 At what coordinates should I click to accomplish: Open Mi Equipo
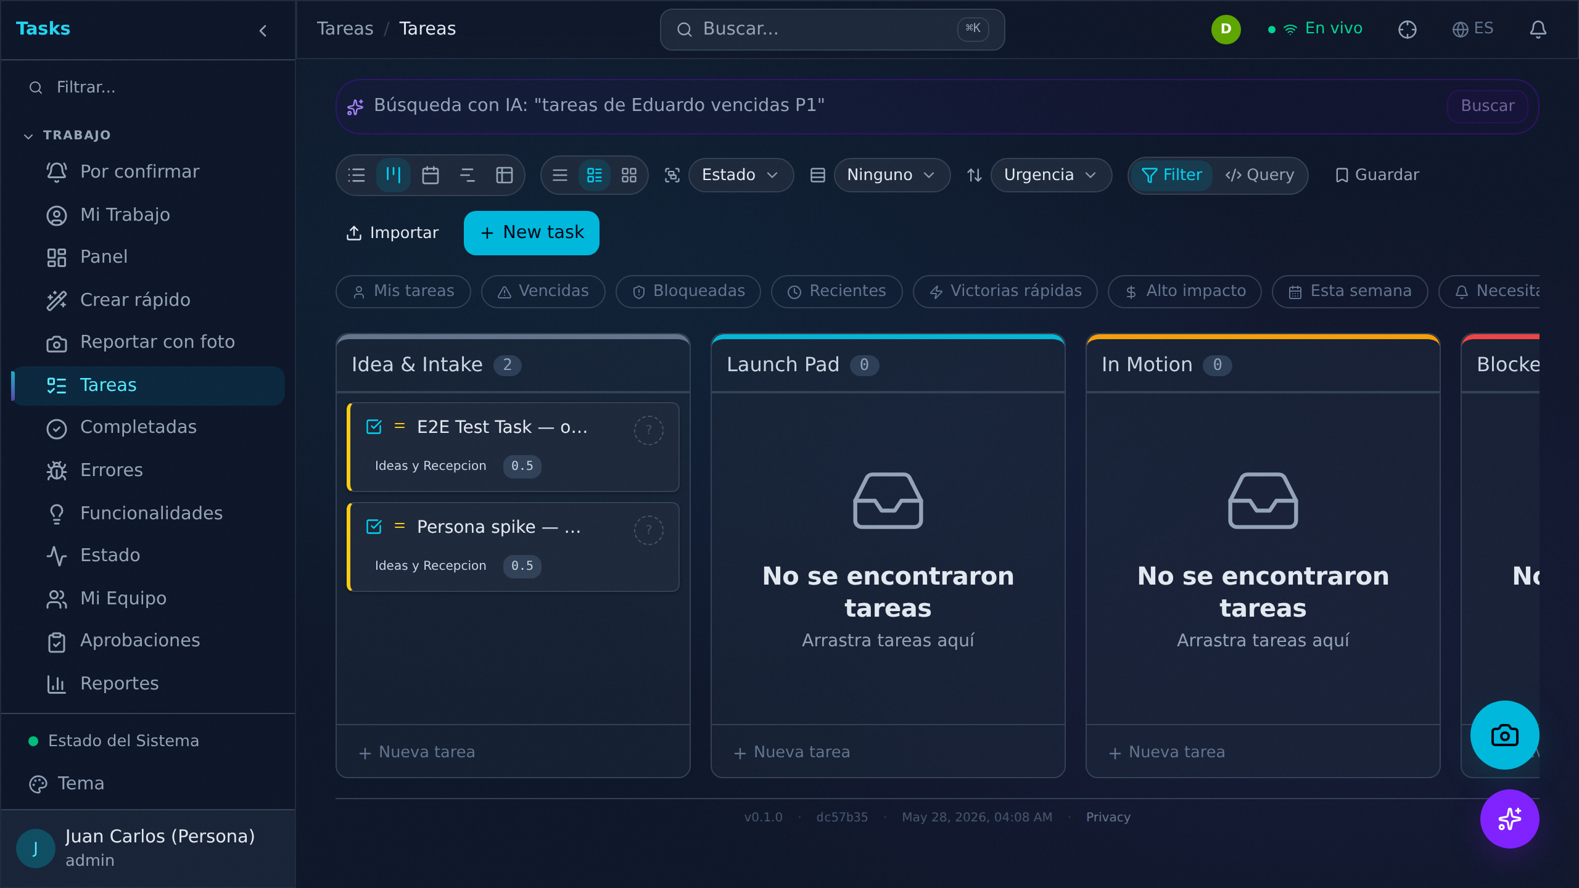pyautogui.click(x=148, y=598)
